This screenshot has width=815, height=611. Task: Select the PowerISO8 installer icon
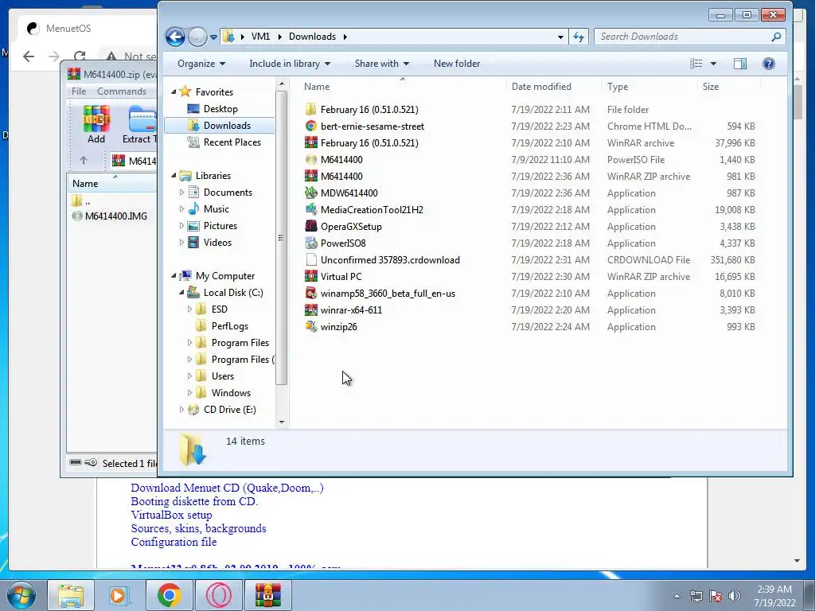[311, 243]
